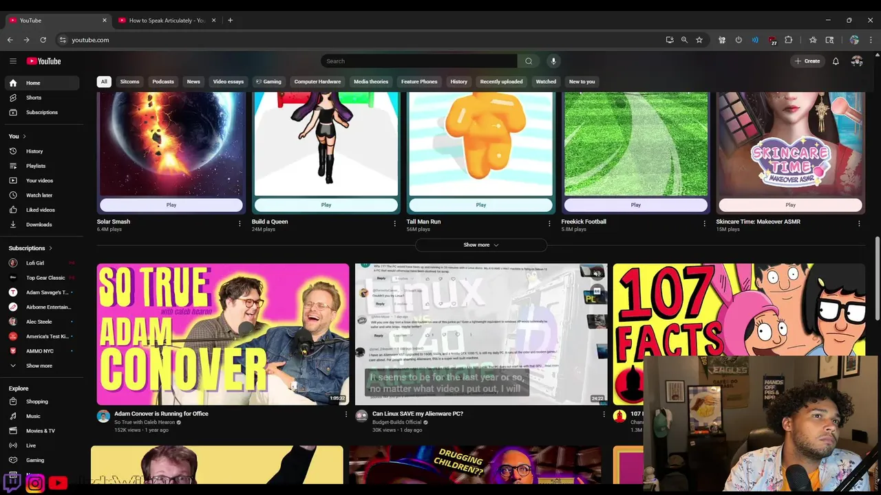The image size is (881, 495).
Task: Open Playlists in sidebar
Action: coord(42,166)
